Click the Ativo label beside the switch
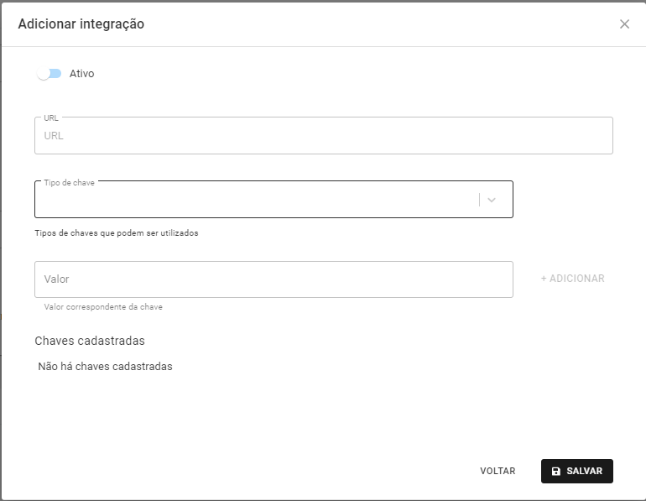This screenshot has width=646, height=501. click(81, 74)
